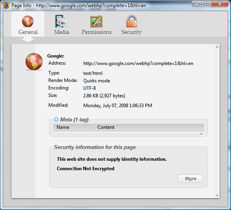Click the Security information for this page heading
This screenshot has height=210, width=231.
[95, 147]
